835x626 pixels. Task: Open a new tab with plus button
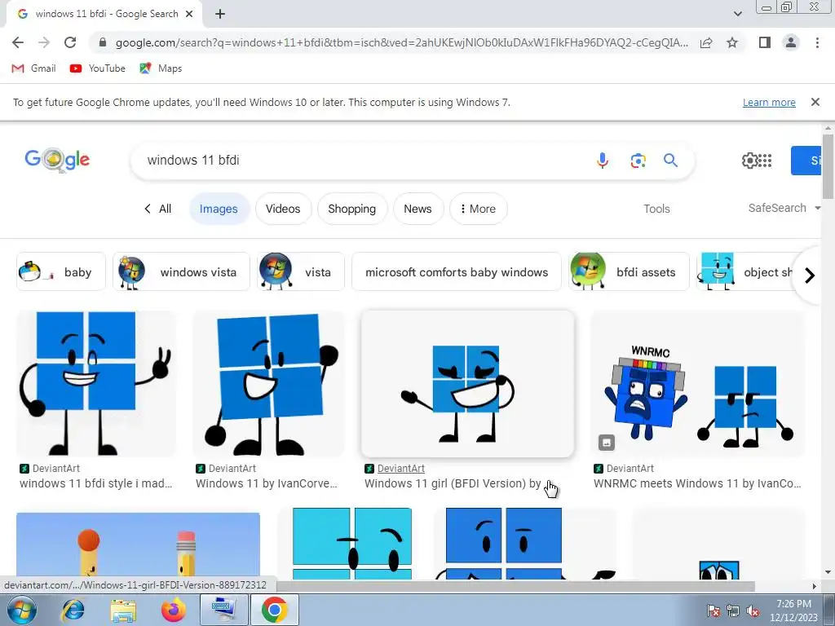220,14
